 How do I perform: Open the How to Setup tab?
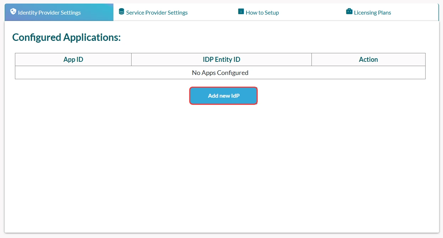pyautogui.click(x=262, y=13)
